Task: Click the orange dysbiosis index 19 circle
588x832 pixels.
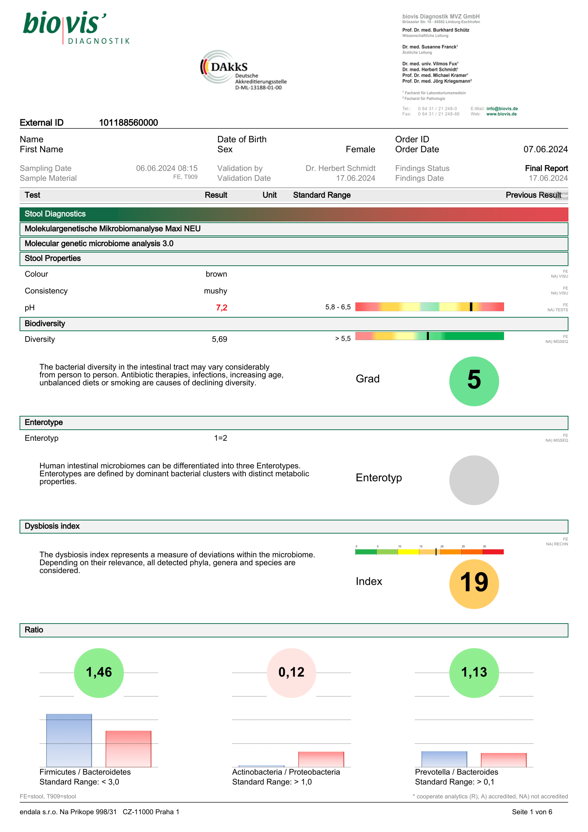Action: pyautogui.click(x=473, y=584)
